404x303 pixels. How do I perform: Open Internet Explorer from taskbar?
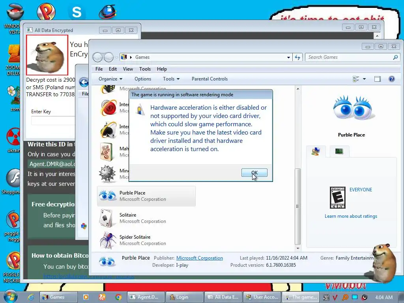[x=31, y=297]
